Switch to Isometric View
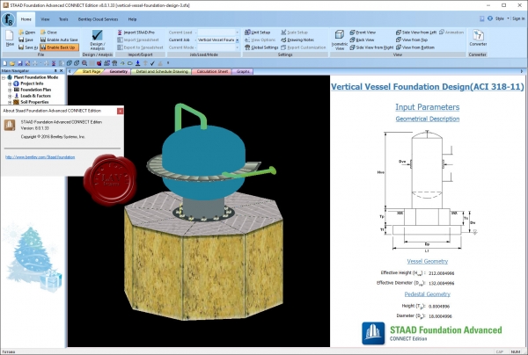528x355 pixels. 340,40
